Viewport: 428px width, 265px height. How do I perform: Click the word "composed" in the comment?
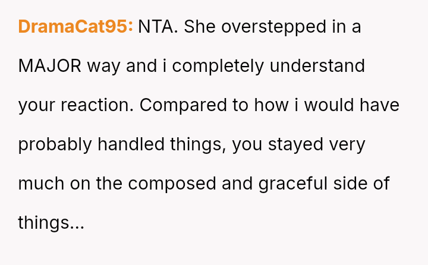tap(172, 184)
